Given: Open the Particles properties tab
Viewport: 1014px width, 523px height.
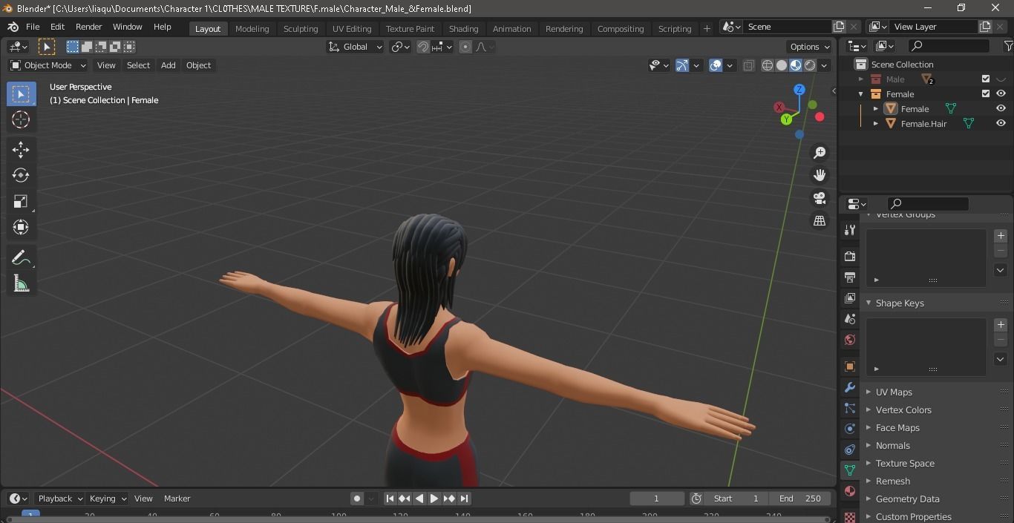Looking at the screenshot, I should [850, 408].
